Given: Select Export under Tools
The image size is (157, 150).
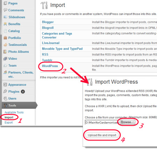Looking at the screenshot, I should point(9,123).
